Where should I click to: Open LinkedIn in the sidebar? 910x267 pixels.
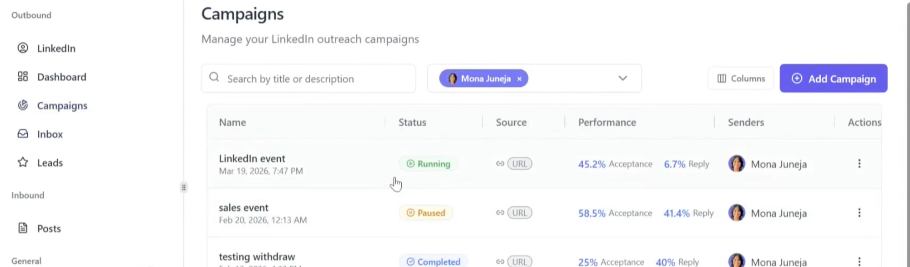[56, 49]
